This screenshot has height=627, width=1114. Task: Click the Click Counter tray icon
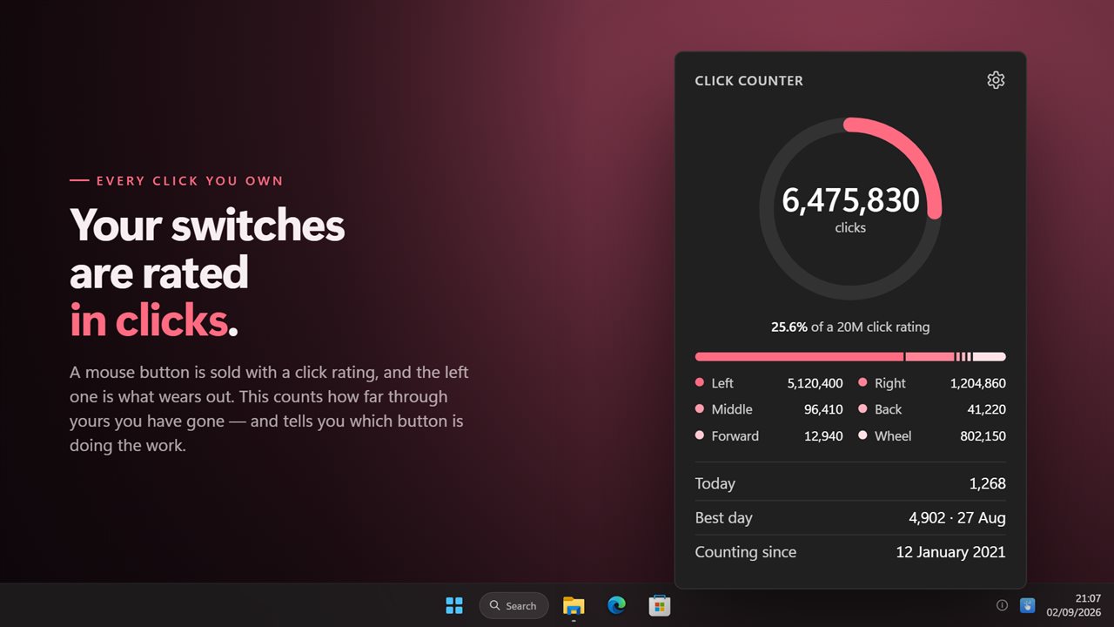pyautogui.click(x=1027, y=605)
